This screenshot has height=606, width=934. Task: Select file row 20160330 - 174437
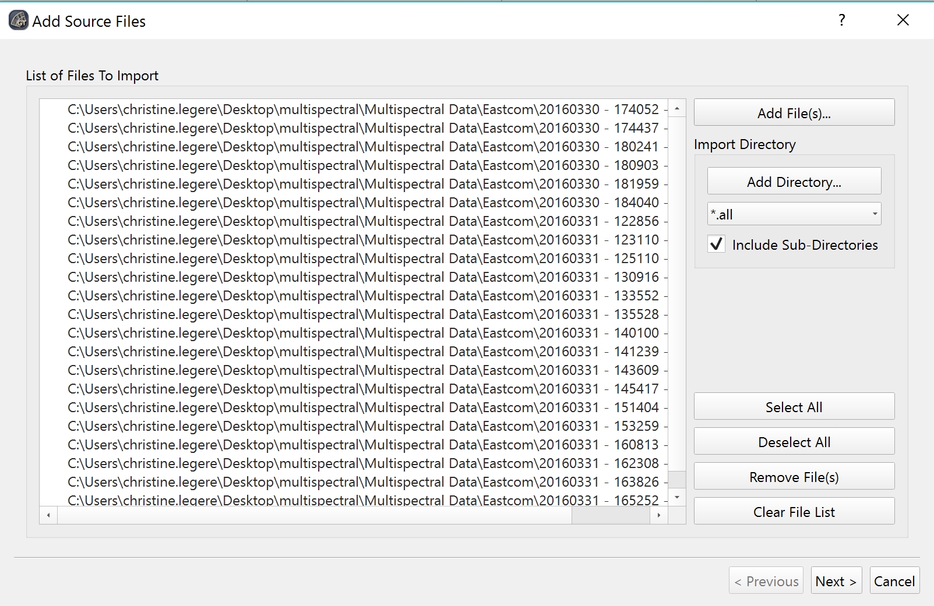pos(354,128)
